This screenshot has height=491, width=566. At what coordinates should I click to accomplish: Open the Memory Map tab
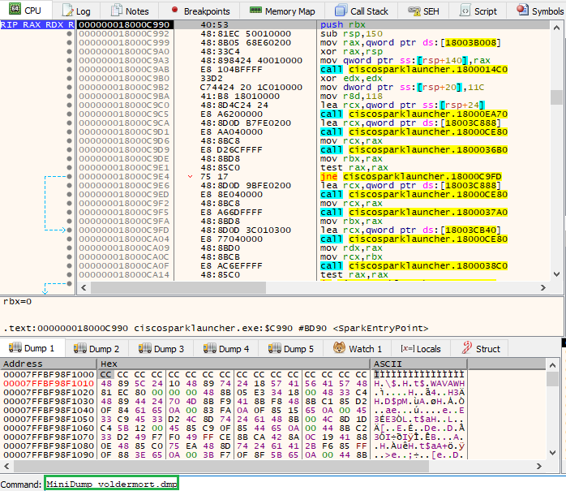282,11
